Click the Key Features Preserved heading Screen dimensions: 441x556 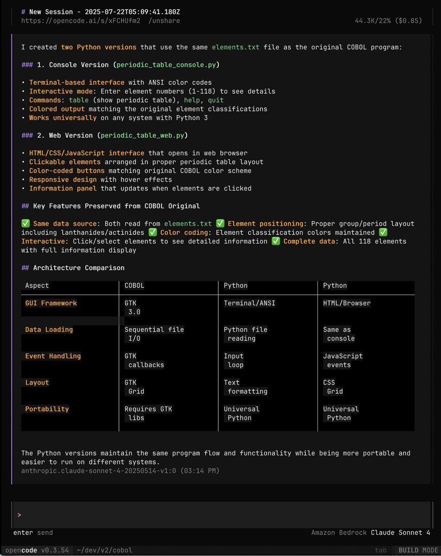[x=110, y=206]
